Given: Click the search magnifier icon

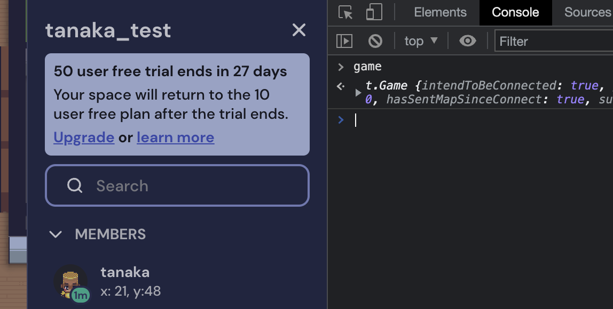Looking at the screenshot, I should coord(75,185).
